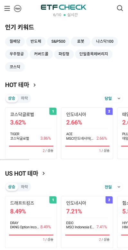The image size is (128, 250).
Task: Switch US HOT 테마 to 하락
Action: pos(24,187)
